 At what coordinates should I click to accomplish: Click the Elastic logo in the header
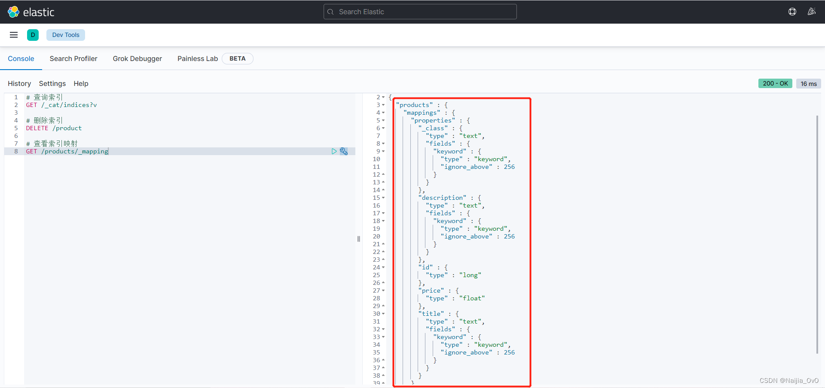pyautogui.click(x=31, y=12)
